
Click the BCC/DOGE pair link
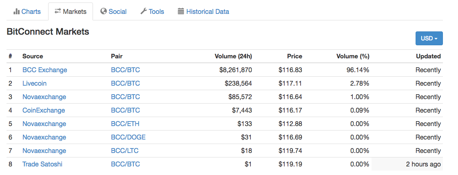click(128, 137)
